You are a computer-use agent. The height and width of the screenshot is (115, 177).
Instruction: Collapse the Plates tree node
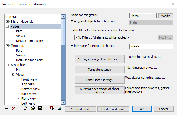[7, 26]
